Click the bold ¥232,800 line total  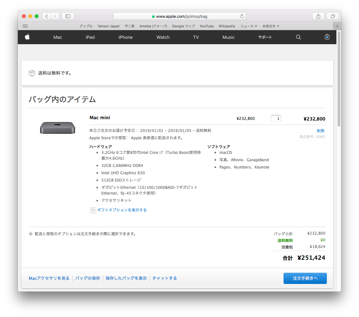314,119
